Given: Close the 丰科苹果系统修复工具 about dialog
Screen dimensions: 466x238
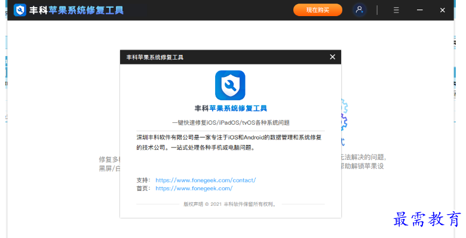Looking at the screenshot, I should click(x=333, y=57).
